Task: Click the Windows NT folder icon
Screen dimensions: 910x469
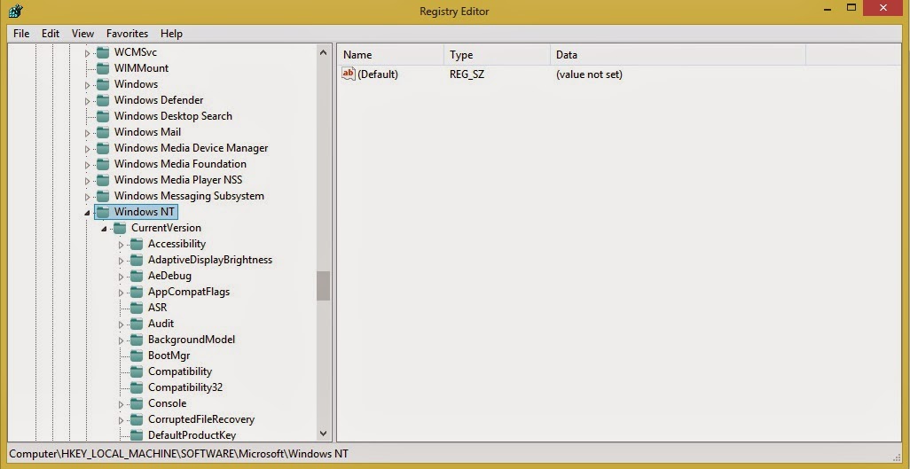Action: [x=103, y=212]
